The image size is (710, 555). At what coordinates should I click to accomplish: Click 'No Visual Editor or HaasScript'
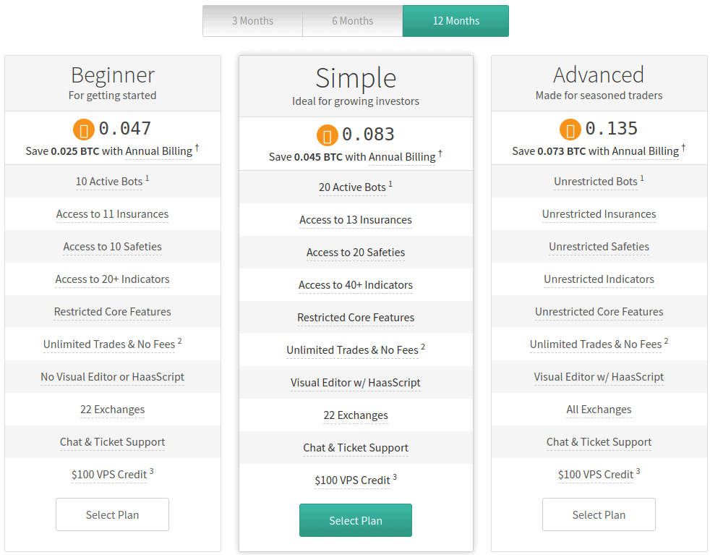(112, 378)
